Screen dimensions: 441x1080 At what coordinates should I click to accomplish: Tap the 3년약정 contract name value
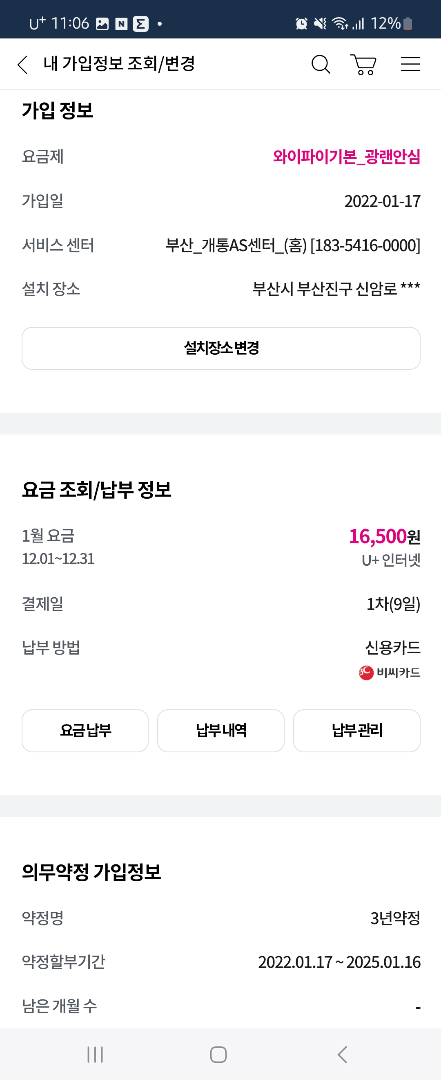395,918
